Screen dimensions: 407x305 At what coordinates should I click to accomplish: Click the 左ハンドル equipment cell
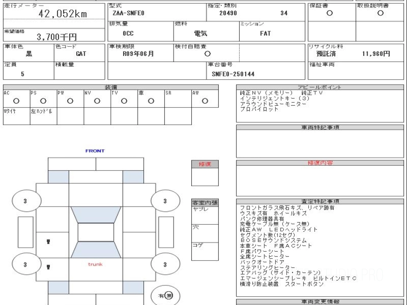(x=43, y=116)
